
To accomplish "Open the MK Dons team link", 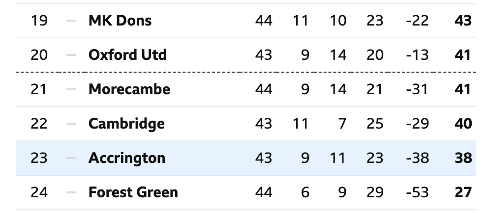I will coord(120,21).
